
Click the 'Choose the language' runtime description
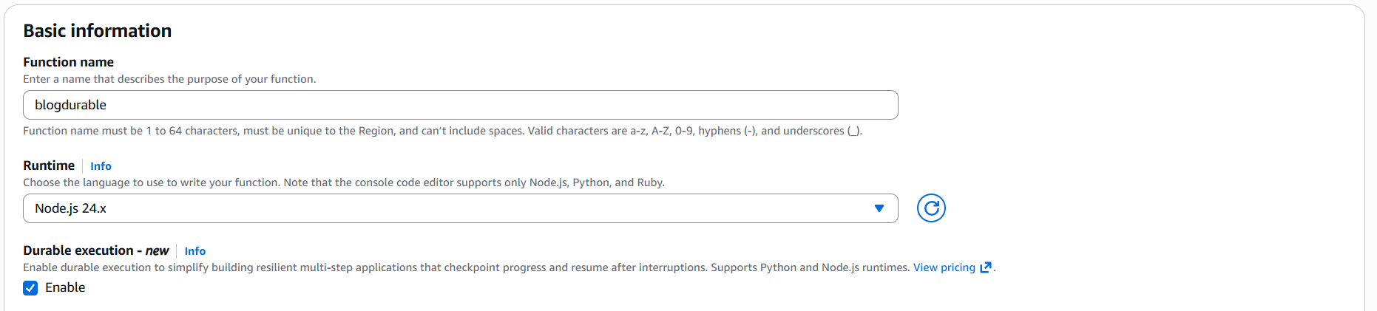point(343,182)
